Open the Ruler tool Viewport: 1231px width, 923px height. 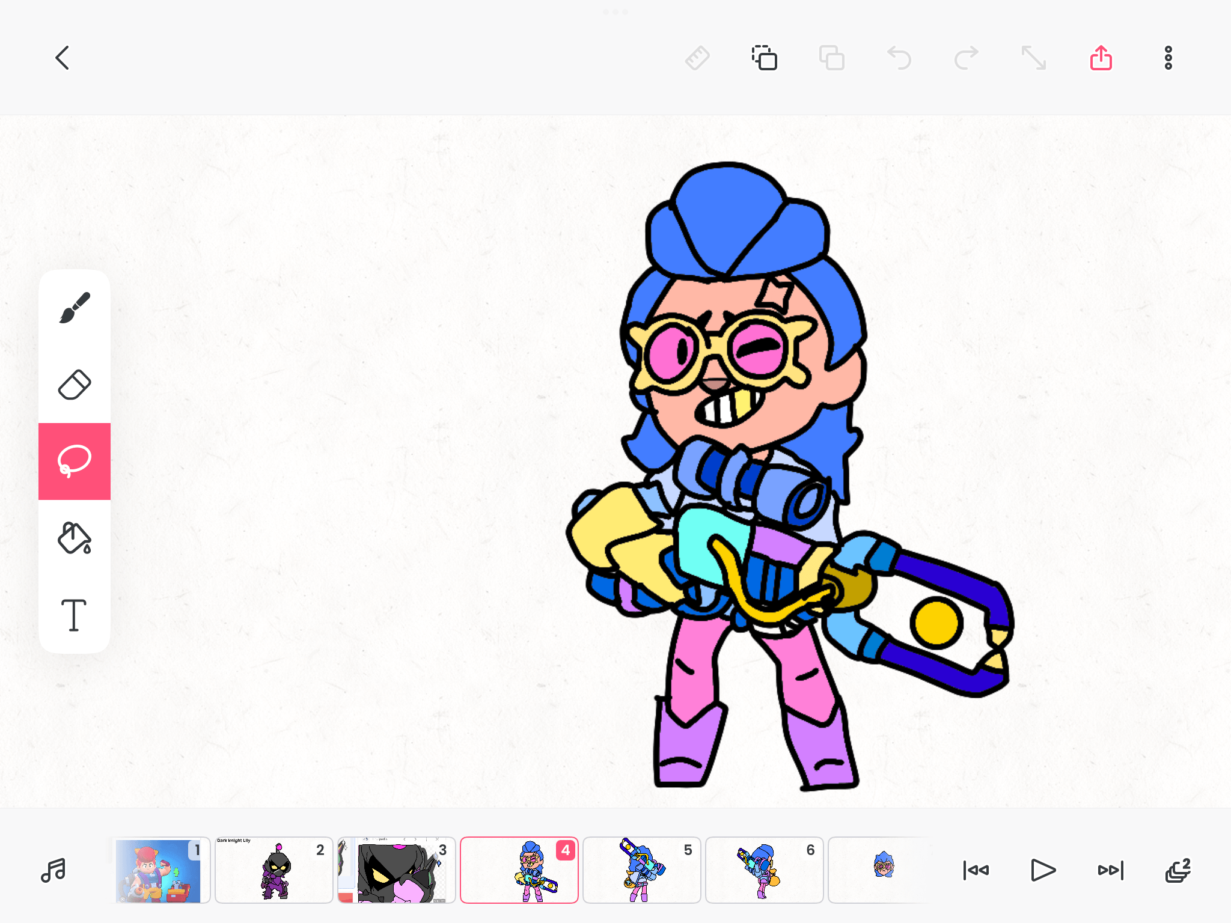[x=697, y=58]
